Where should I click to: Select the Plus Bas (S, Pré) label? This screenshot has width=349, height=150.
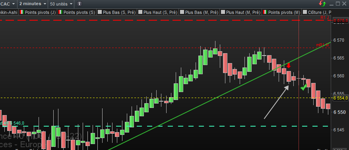click(x=119, y=12)
